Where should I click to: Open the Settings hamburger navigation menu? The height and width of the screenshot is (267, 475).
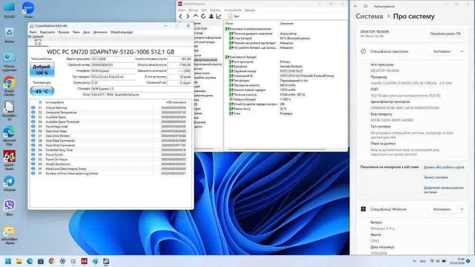point(366,6)
